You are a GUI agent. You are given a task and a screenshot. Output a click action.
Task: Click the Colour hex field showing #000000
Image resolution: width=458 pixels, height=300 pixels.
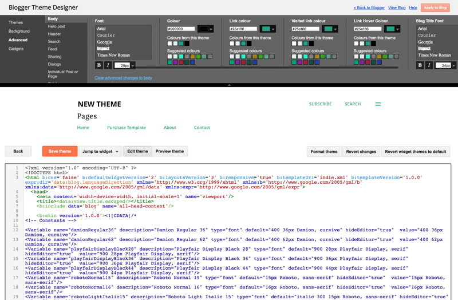tap(181, 29)
